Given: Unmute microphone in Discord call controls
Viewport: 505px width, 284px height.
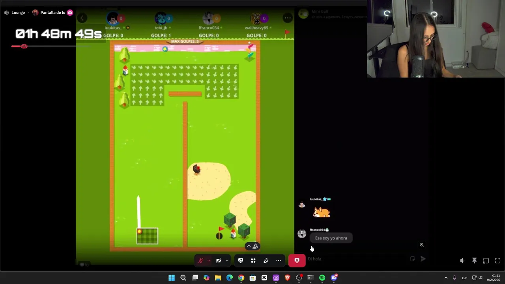Looking at the screenshot, I should tap(200, 261).
